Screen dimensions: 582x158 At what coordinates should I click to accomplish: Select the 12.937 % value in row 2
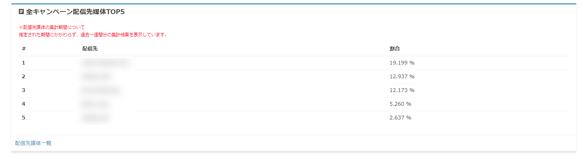click(402, 76)
